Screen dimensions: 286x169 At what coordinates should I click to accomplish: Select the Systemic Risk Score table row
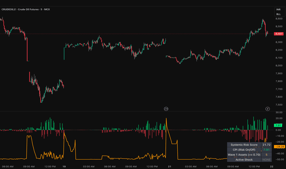click(x=249, y=145)
